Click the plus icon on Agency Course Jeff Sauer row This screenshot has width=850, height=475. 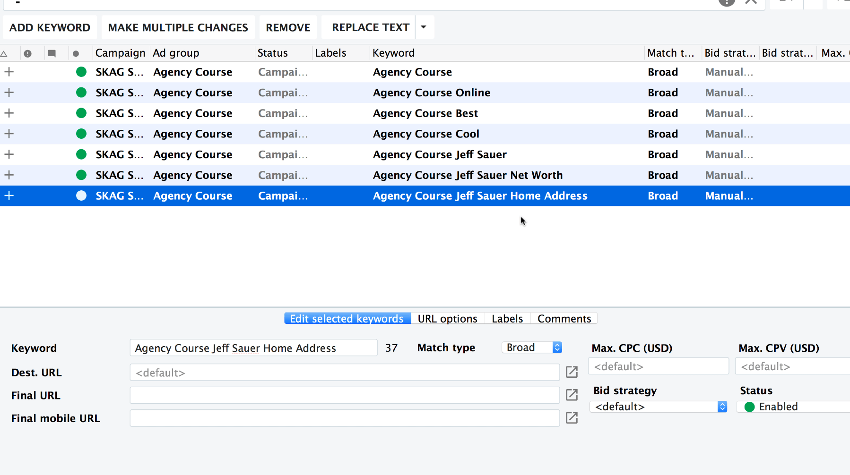click(9, 154)
